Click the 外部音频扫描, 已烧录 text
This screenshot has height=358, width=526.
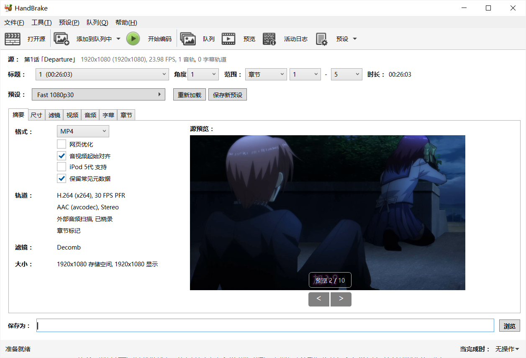click(x=85, y=219)
